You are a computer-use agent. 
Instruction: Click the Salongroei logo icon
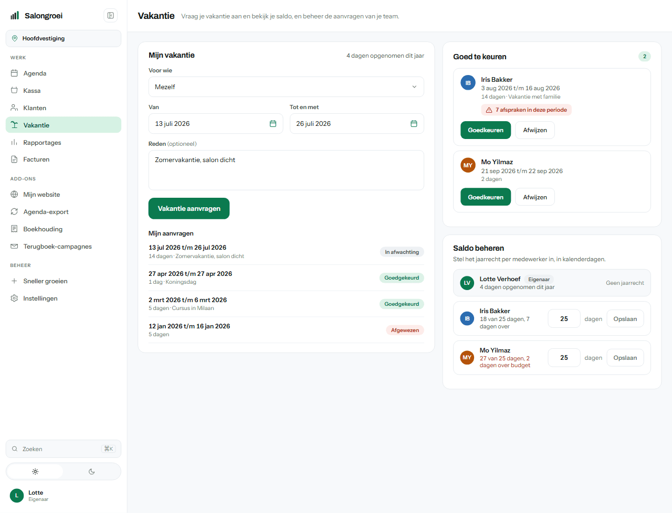15,16
